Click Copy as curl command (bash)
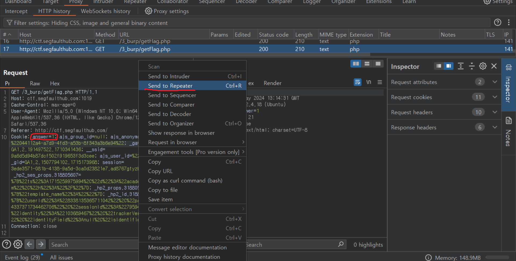516x261 pixels. click(192, 180)
